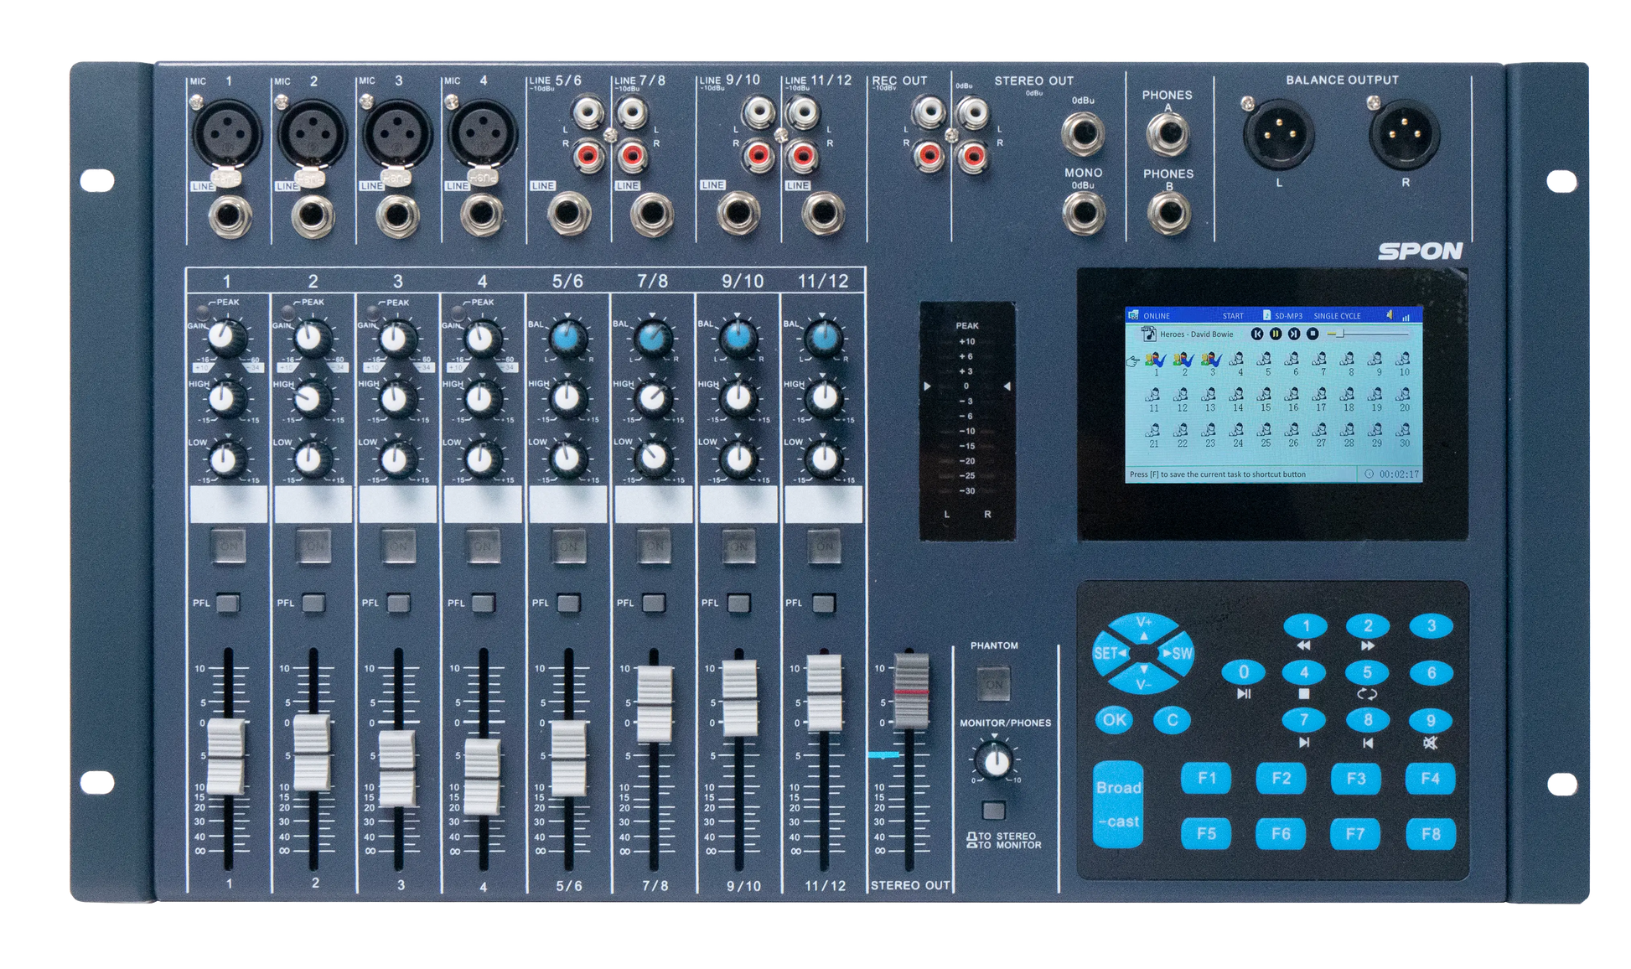
Task: Tap the yellow pause icon on the screen
Action: pos(1275,334)
